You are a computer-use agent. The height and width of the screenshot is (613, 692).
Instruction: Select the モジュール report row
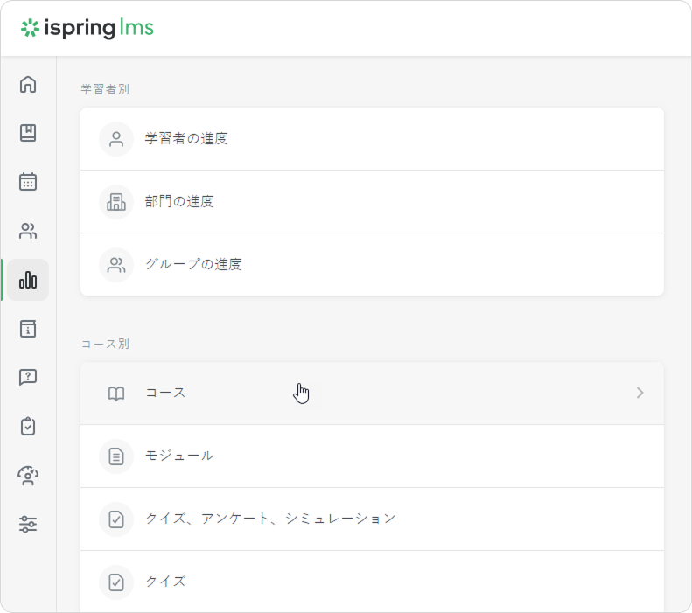coord(179,456)
